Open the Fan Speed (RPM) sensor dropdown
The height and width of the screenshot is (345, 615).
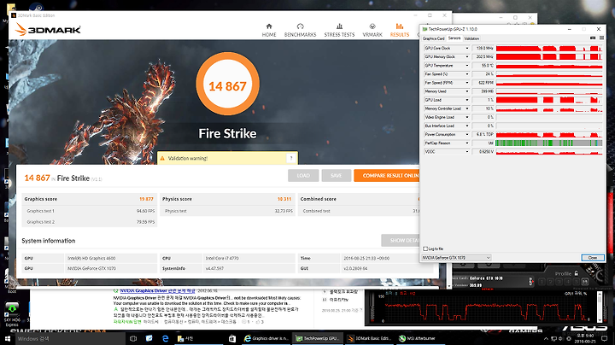click(x=466, y=83)
